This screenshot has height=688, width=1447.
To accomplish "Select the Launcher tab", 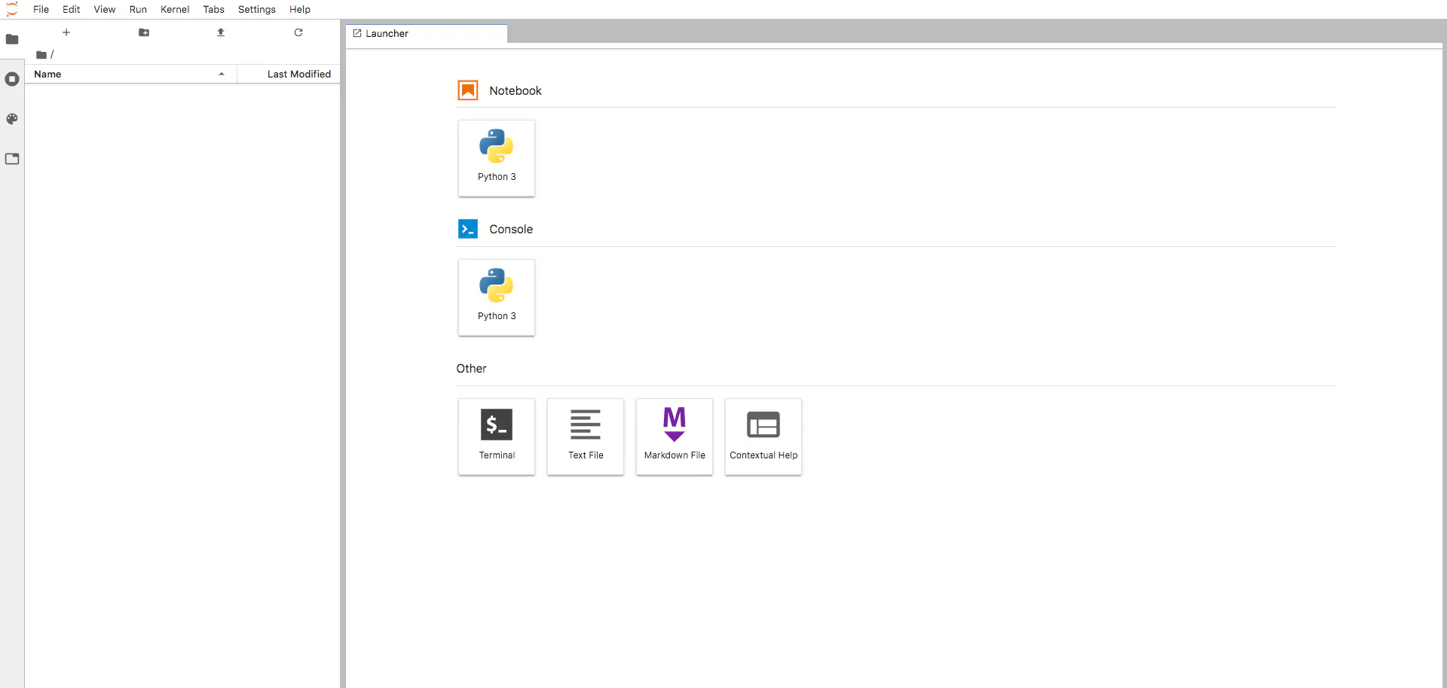I will [427, 34].
